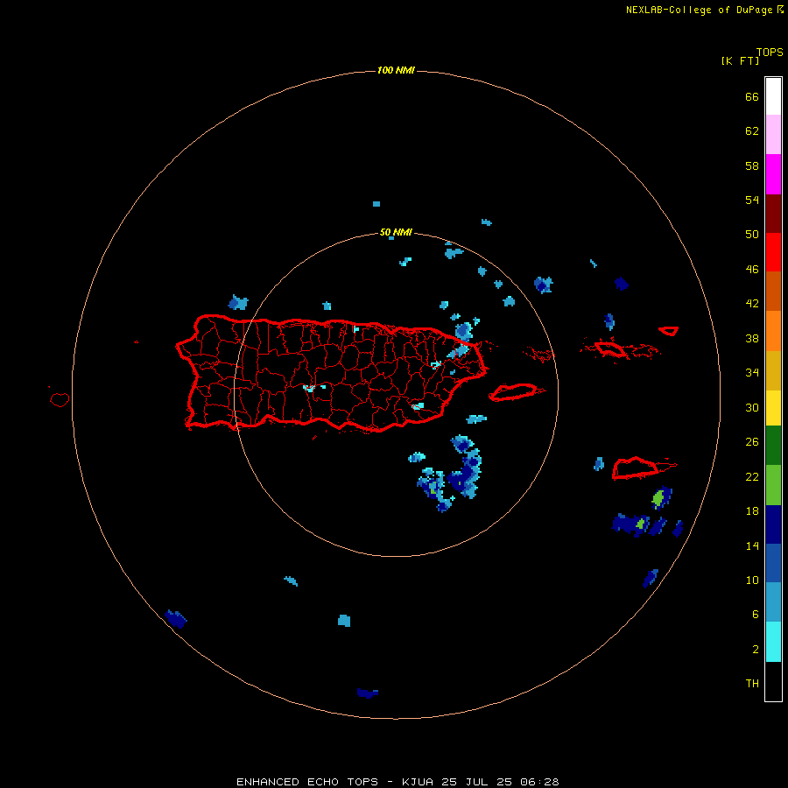This screenshot has height=788, width=788.
Task: Click the legend value '50' beside the color bar
Action: [x=752, y=235]
